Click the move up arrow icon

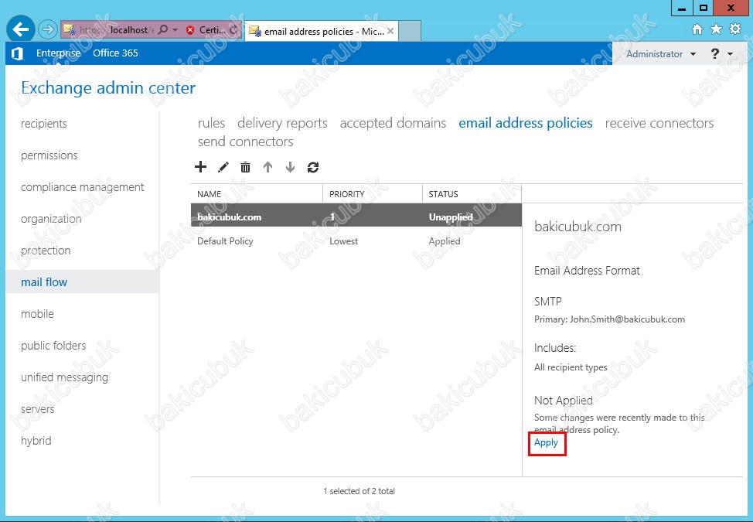click(x=268, y=167)
